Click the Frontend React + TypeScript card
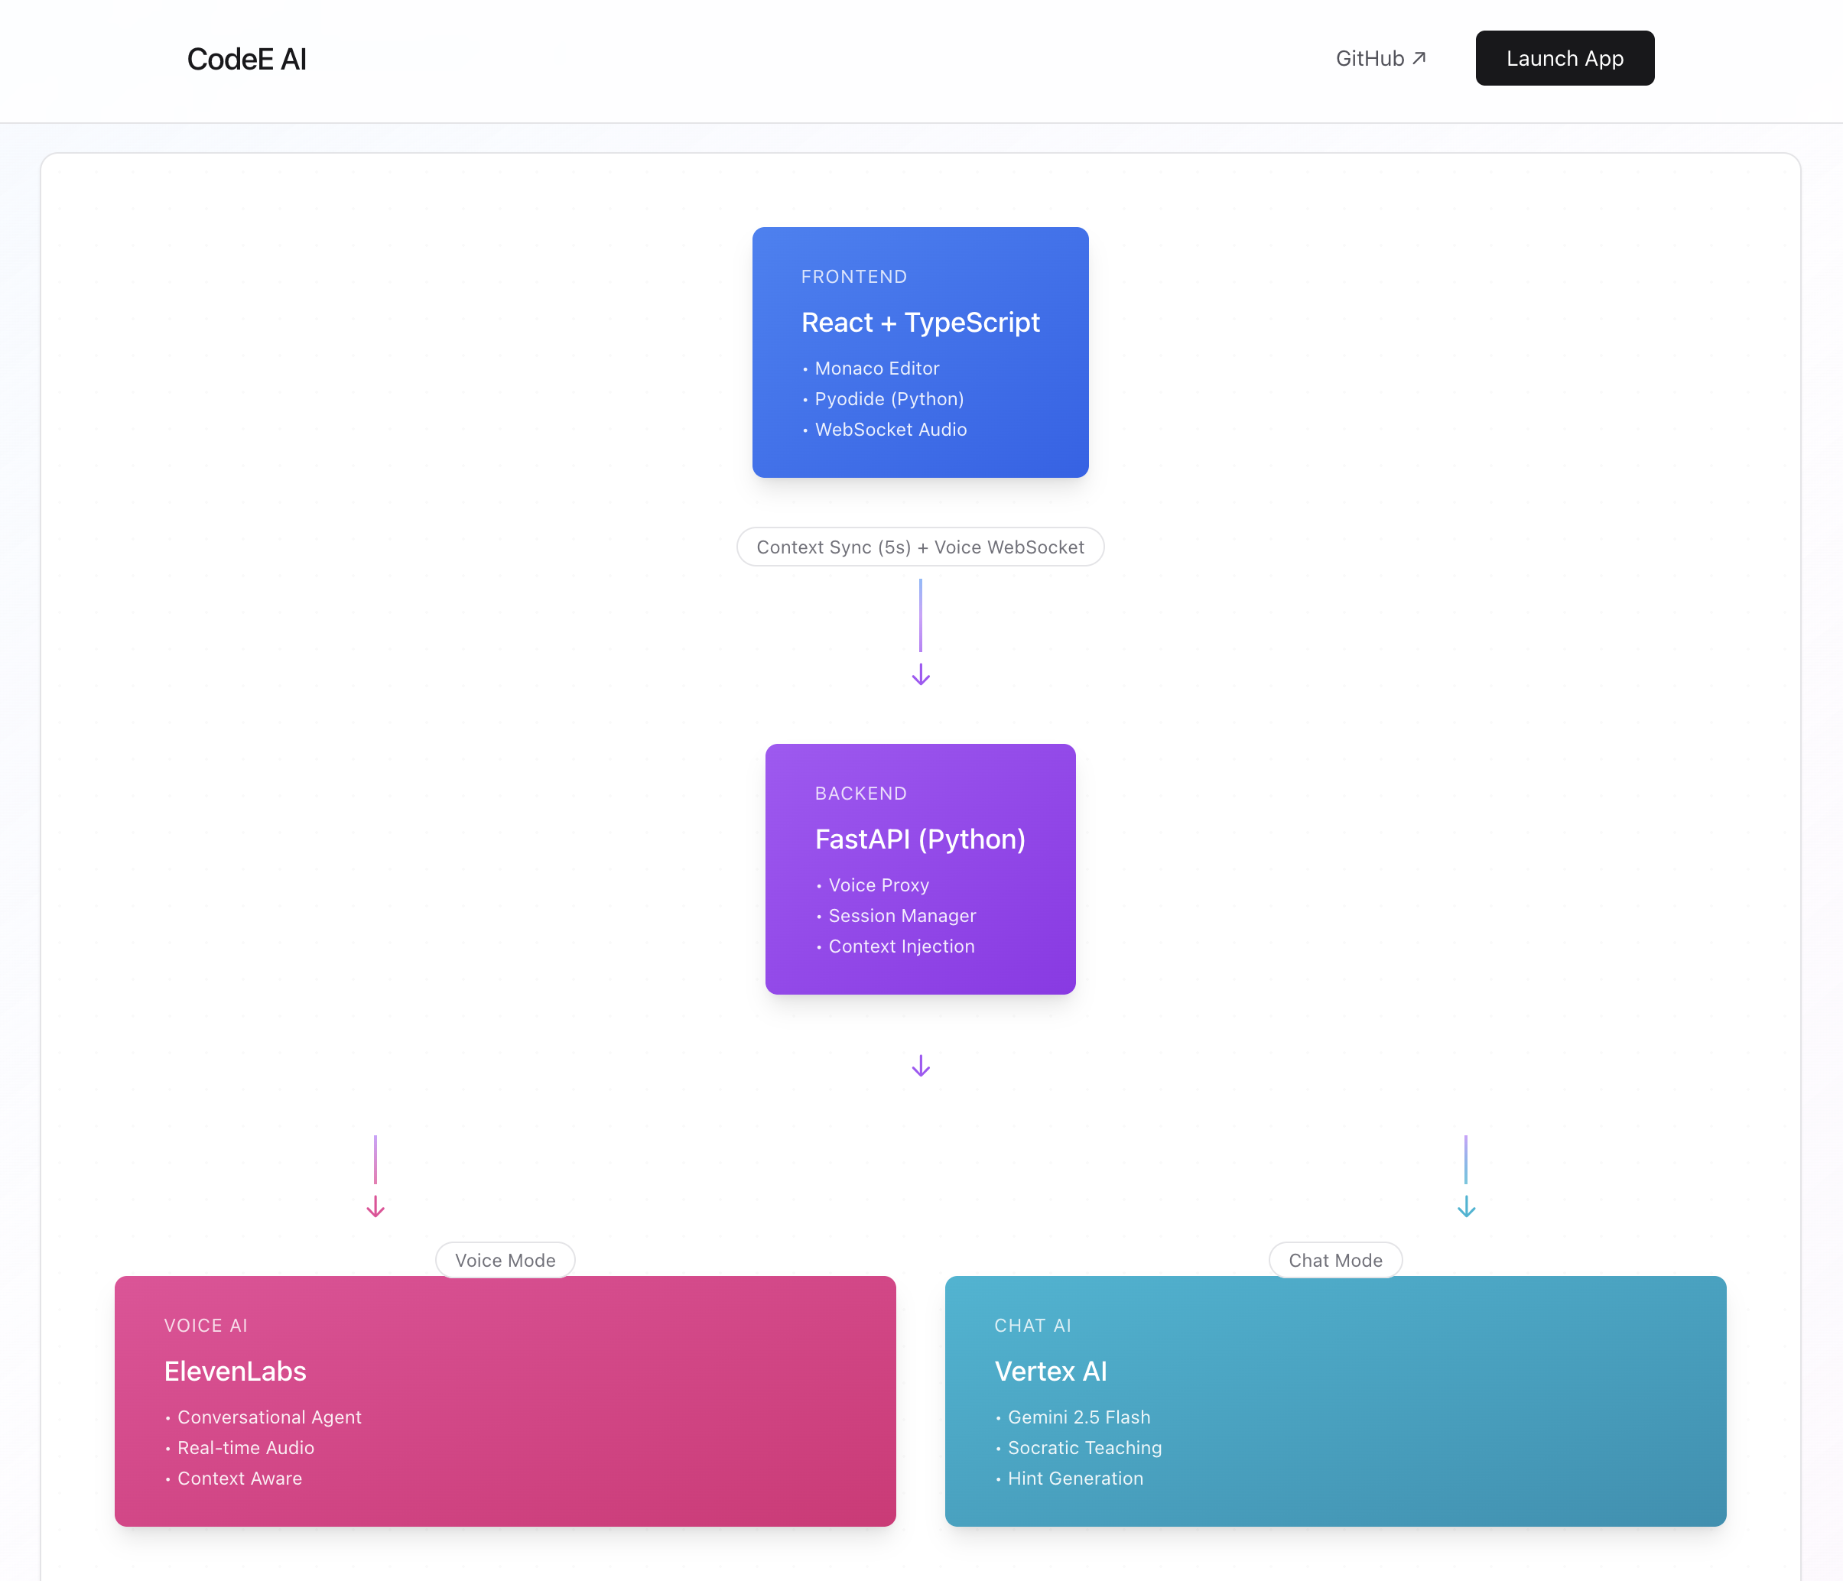Screen dimensions: 1843x1581 920,351
